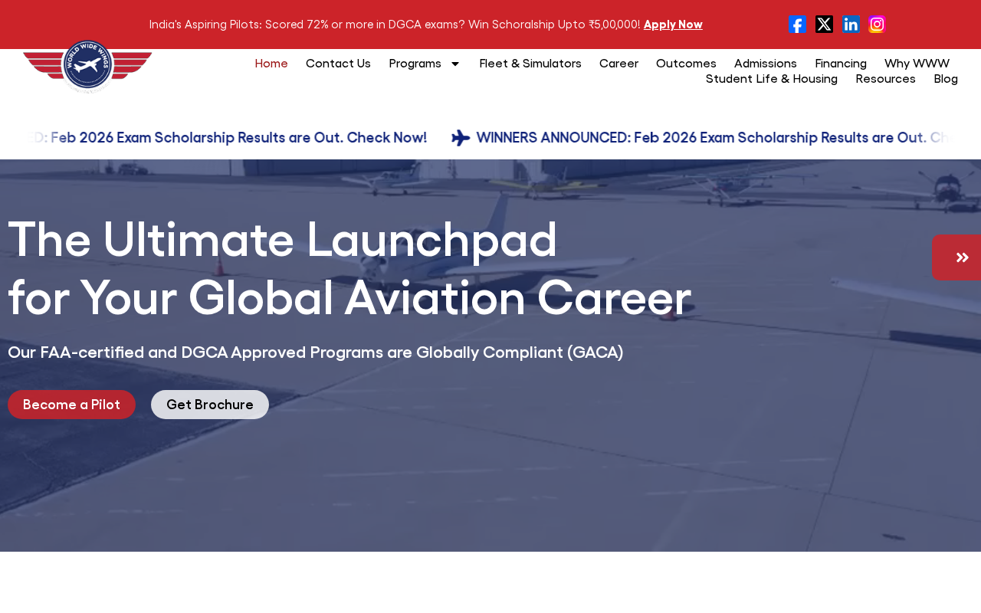Image resolution: width=981 pixels, height=613 pixels.
Task: Open Student Life & Housing page
Action: coord(772,79)
